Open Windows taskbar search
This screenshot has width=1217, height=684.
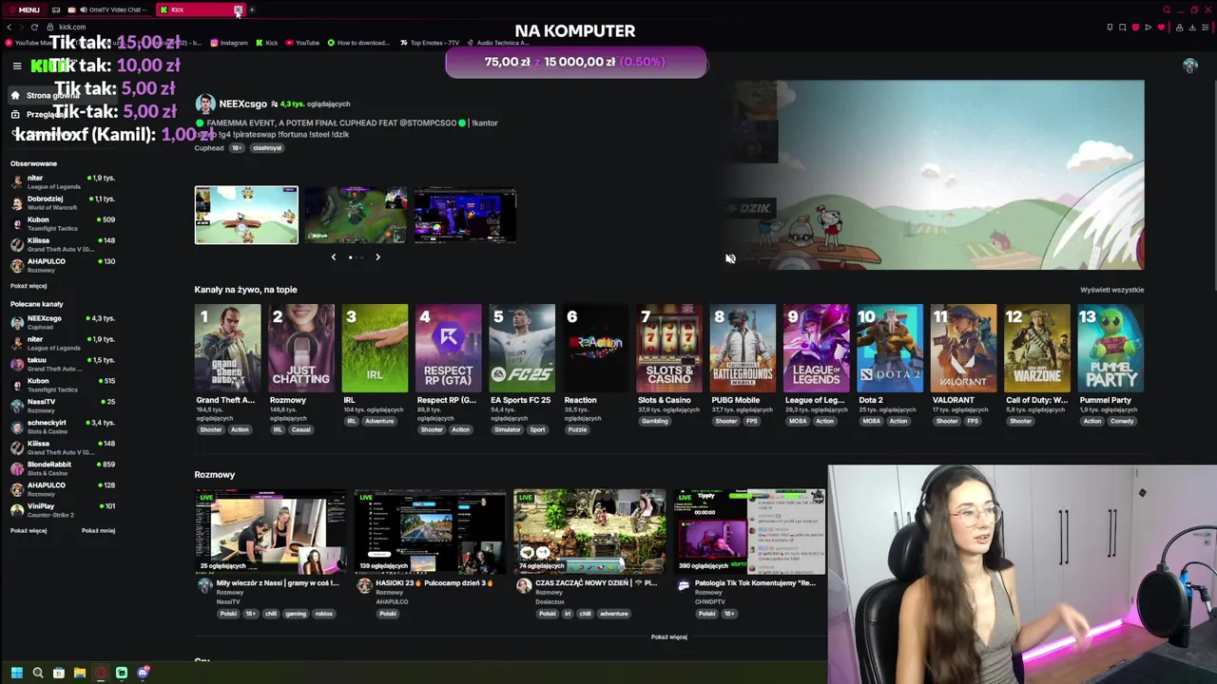[x=38, y=673]
